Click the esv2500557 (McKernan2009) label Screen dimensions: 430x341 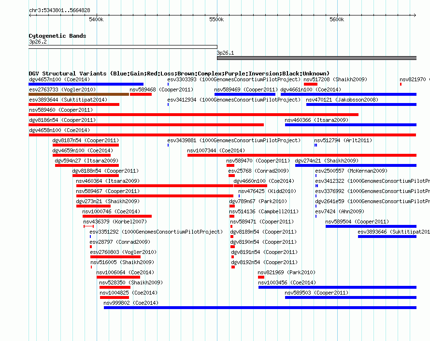pos(351,171)
